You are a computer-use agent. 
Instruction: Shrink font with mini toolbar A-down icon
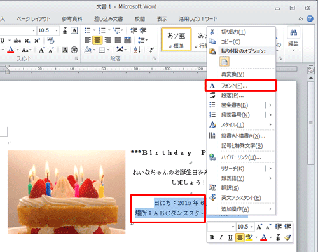point(268,227)
